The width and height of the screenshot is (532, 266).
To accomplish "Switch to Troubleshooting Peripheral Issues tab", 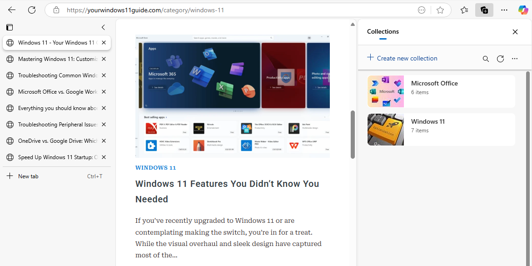I will coord(57,125).
